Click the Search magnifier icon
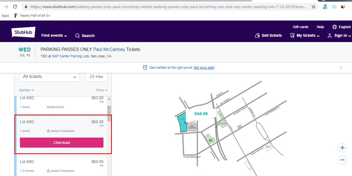Viewport: 352px width, 176px height. coord(77,36)
